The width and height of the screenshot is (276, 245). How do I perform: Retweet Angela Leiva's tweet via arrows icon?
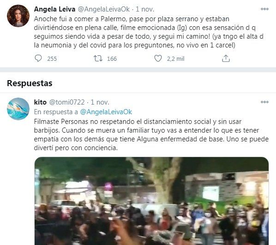click(98, 58)
